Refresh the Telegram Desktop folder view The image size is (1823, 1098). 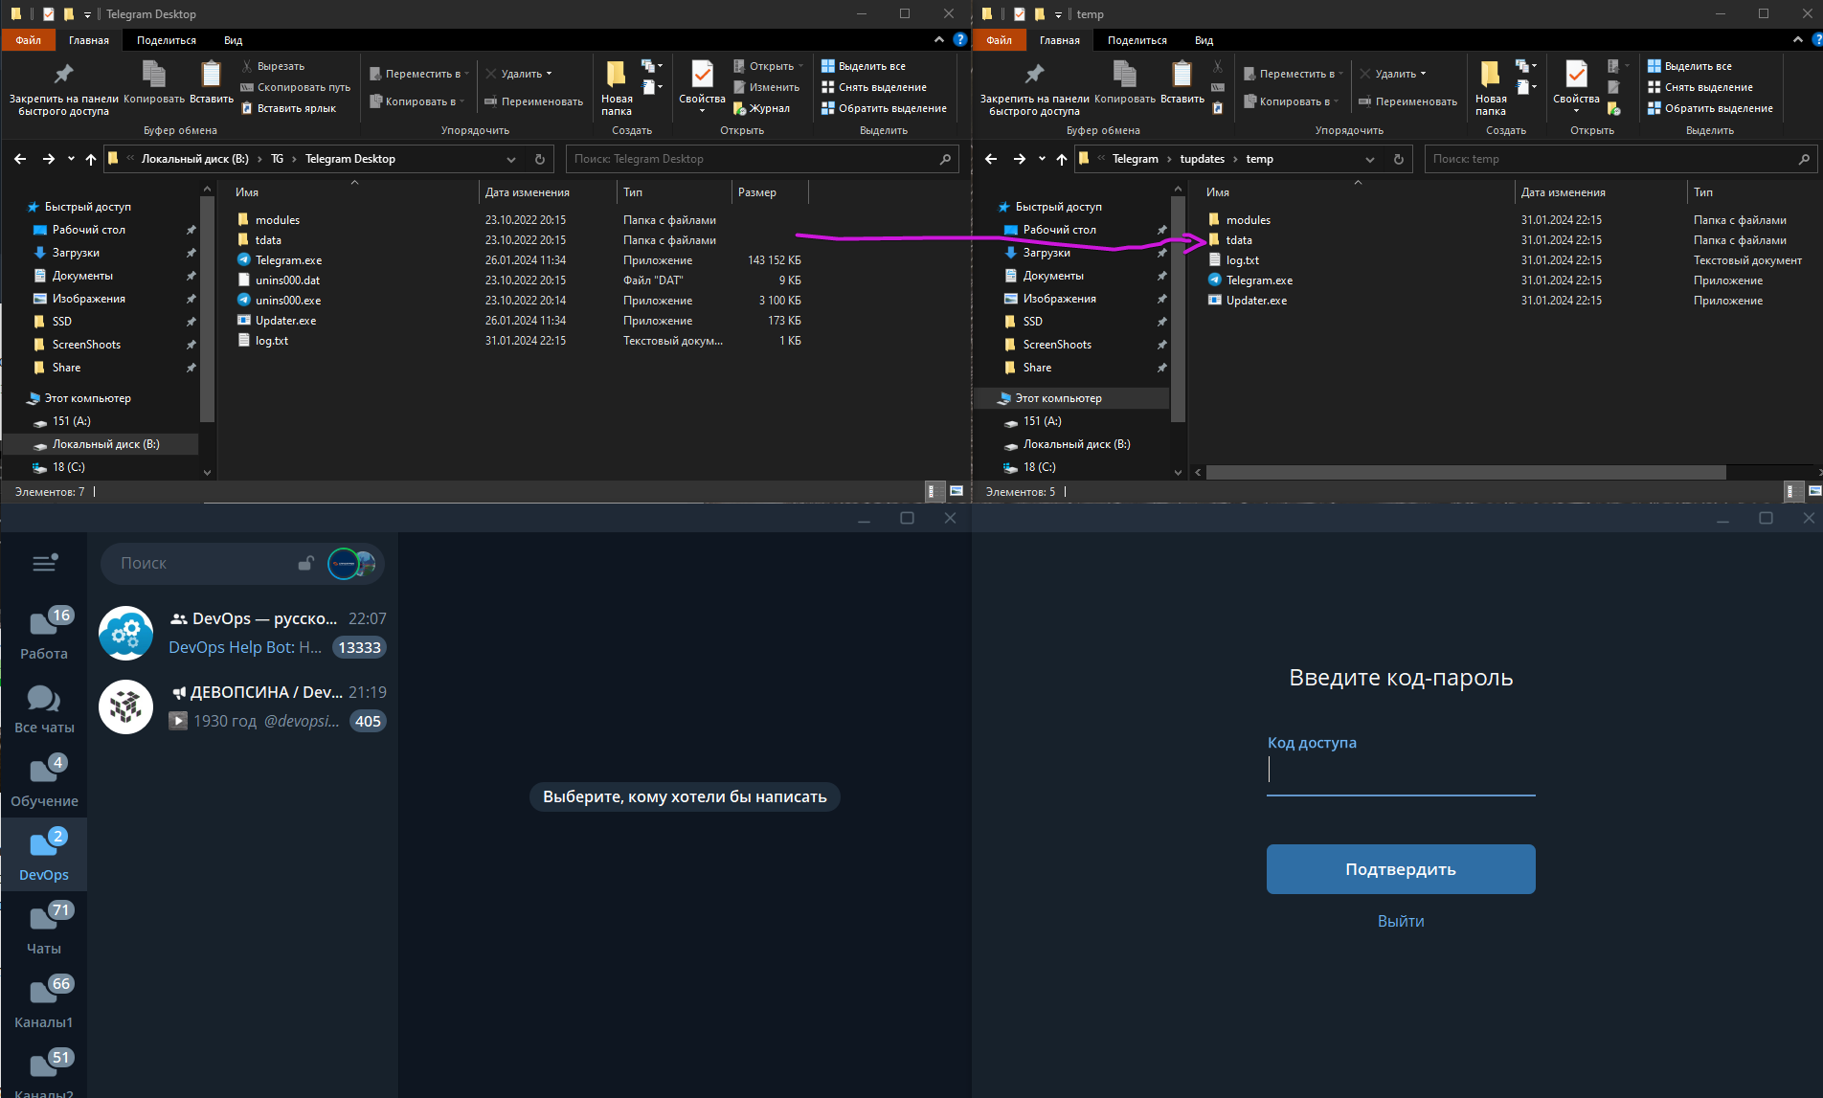point(540,159)
